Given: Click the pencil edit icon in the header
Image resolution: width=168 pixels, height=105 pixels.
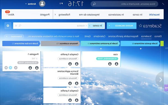Looking at the screenshot, I should click(x=163, y=4).
